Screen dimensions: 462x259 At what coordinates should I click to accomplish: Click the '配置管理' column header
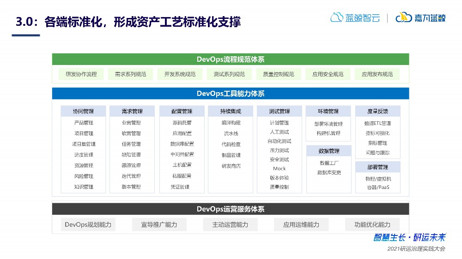coord(182,111)
